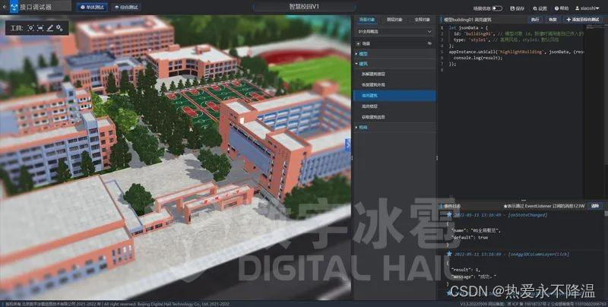The height and width of the screenshot is (307, 608).
Task: Expand the 特殊 tree group
Action: coord(394,128)
